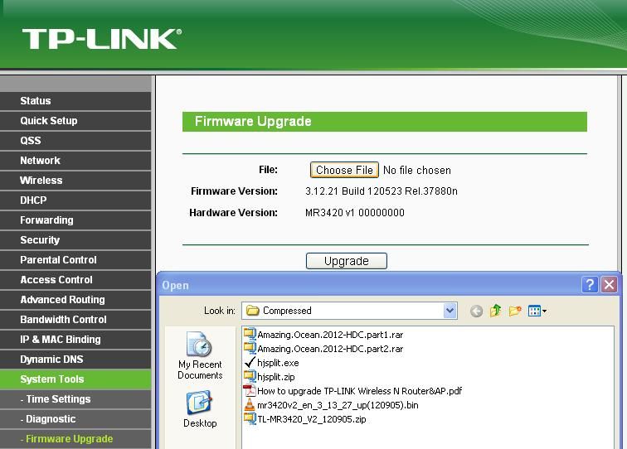Select hjsplit.exe in the file list
This screenshot has height=449, width=627.
[x=277, y=363]
